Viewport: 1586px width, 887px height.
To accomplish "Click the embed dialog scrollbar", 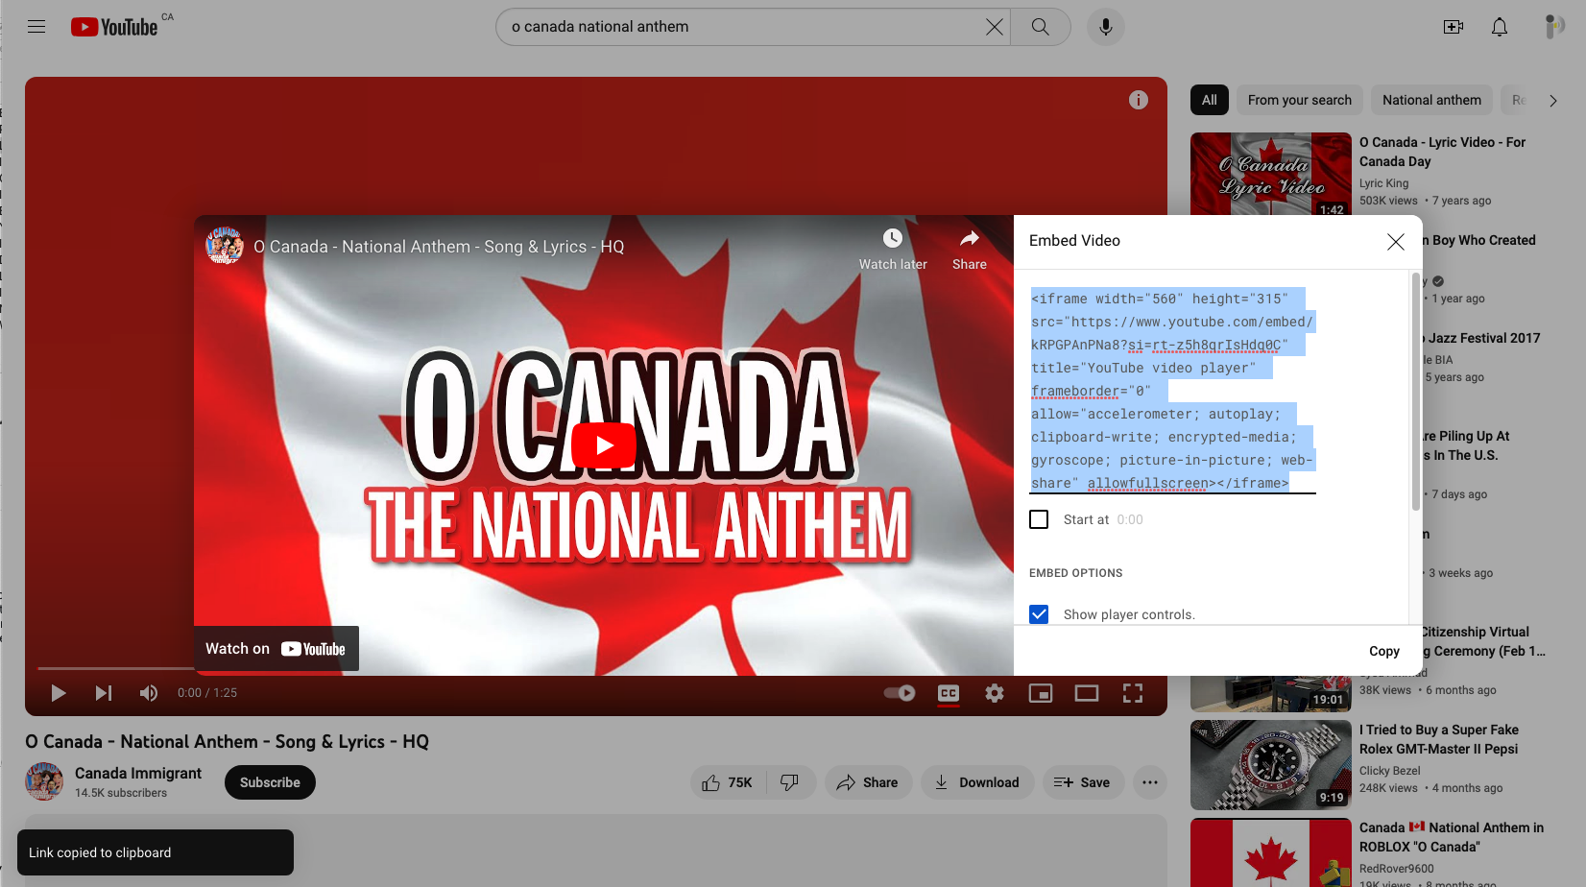I will pyautogui.click(x=1415, y=392).
